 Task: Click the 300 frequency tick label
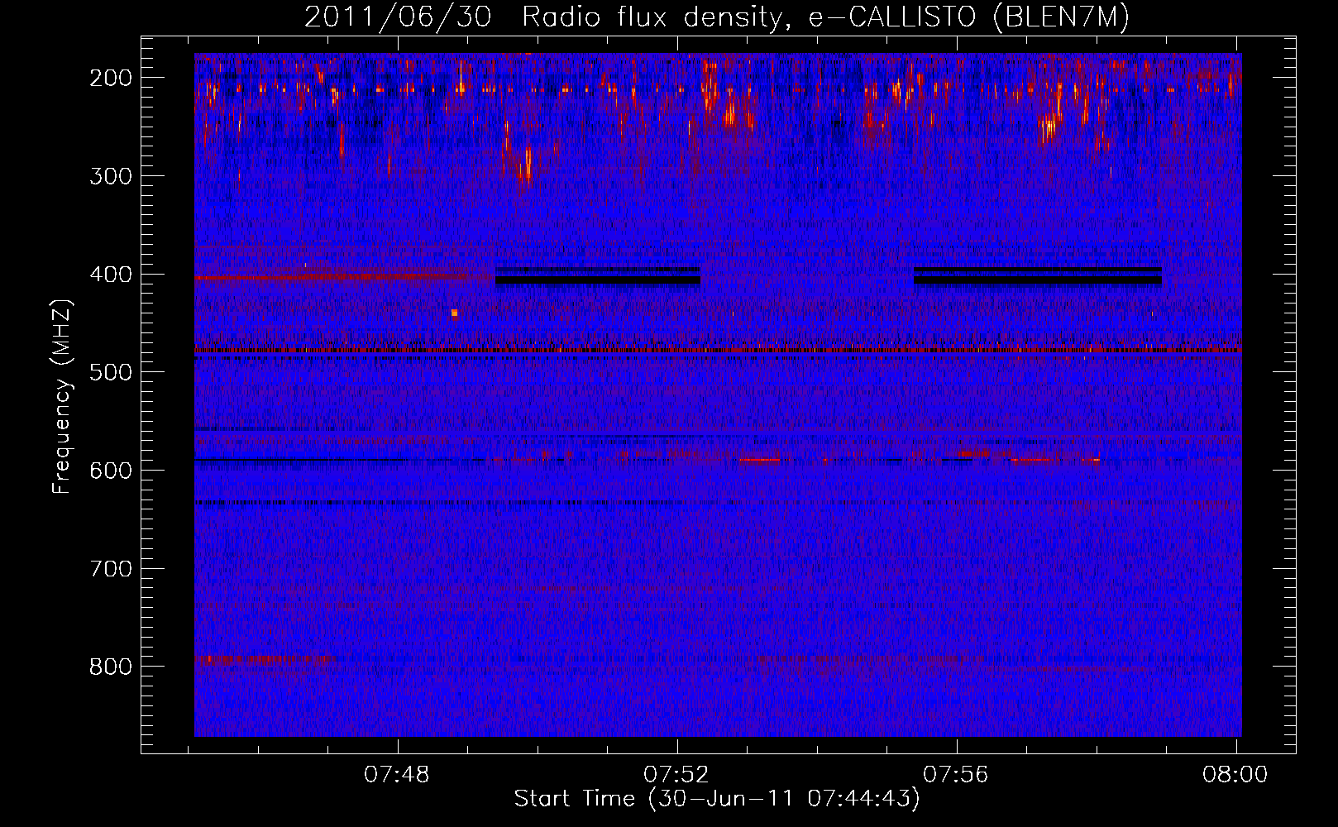tap(111, 176)
